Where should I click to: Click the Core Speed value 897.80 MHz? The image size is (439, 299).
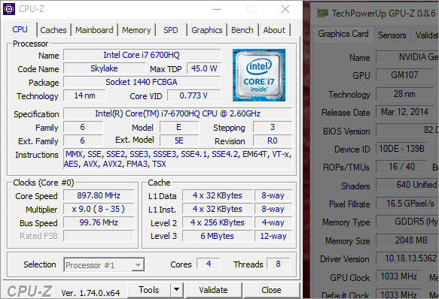99,195
